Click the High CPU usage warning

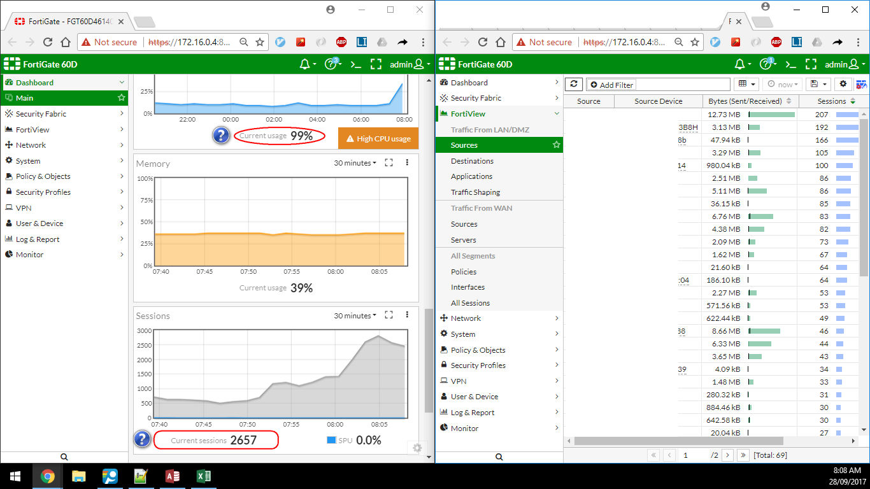coord(378,138)
